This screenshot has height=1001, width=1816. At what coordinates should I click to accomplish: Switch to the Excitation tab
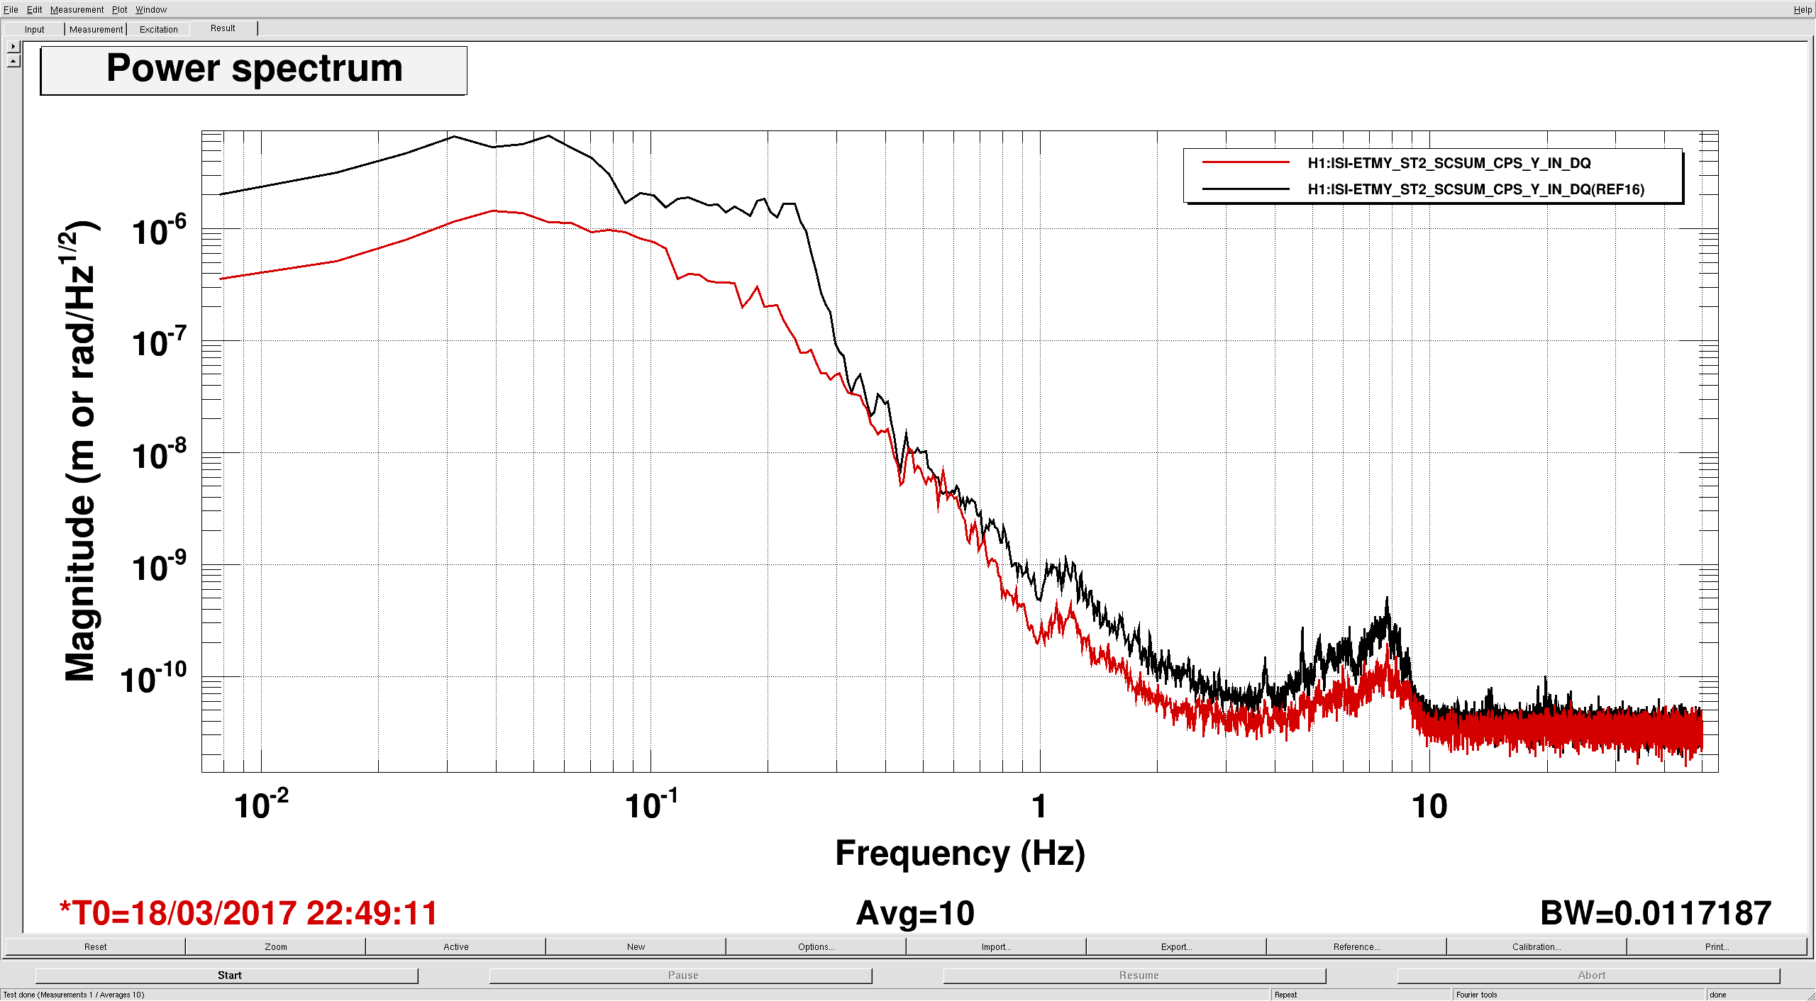coord(158,29)
